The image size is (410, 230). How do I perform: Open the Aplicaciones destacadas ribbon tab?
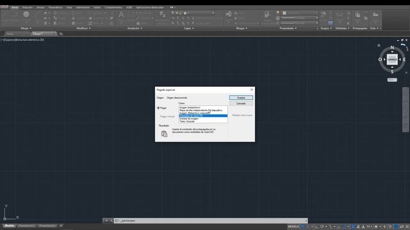[150, 8]
